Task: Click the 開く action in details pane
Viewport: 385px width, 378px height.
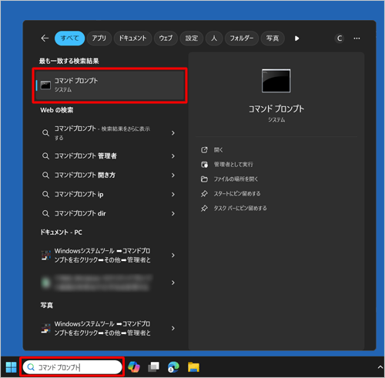Action: tap(219, 150)
